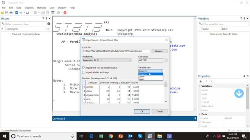Click the Filter variables here field
Screen dimensions: 250x140
[x=225, y=24]
